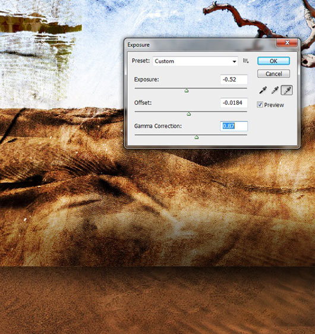The height and width of the screenshot is (334, 315).
Task: Select the black point eyedropper
Action: (263, 90)
